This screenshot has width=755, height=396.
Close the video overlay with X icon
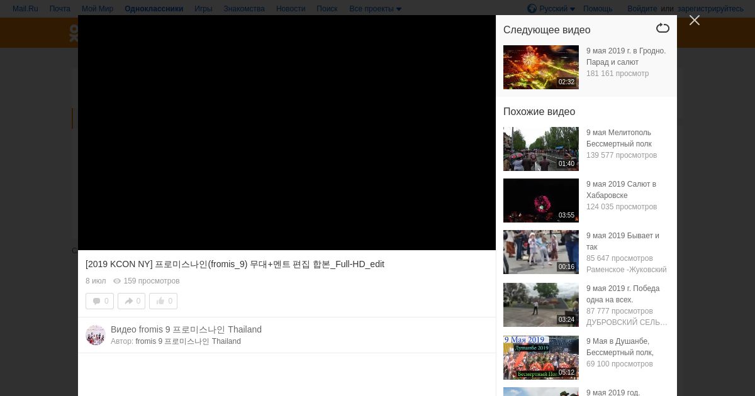click(695, 20)
